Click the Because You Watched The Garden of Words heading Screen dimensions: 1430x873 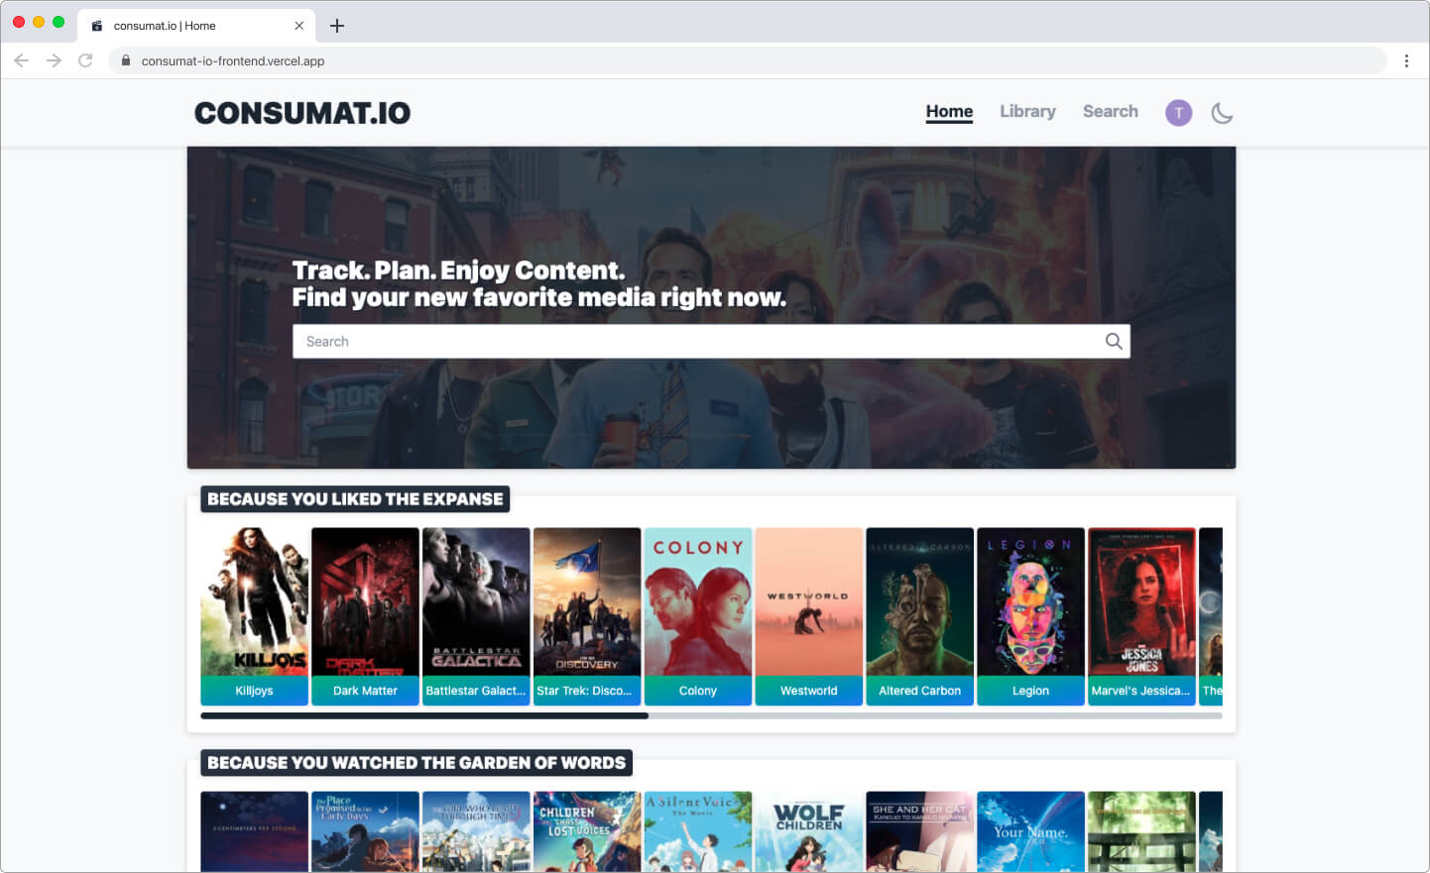[417, 763]
